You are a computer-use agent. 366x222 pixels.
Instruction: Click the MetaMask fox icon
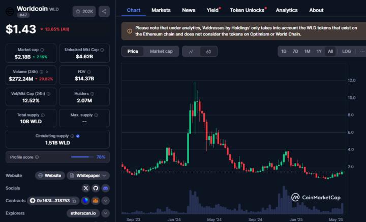95,201
